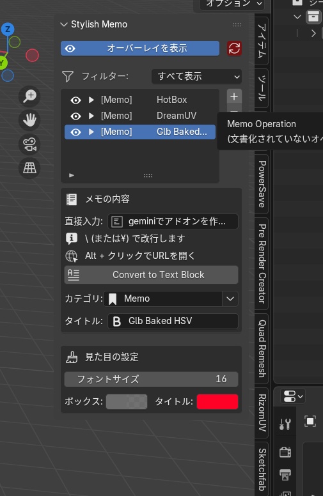The image size is (323, 496).
Task: Click Convert to Text Block button
Action: (152, 275)
